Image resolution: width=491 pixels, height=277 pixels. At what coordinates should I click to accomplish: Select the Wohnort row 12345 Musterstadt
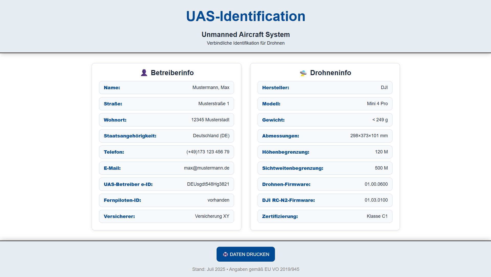(x=166, y=120)
